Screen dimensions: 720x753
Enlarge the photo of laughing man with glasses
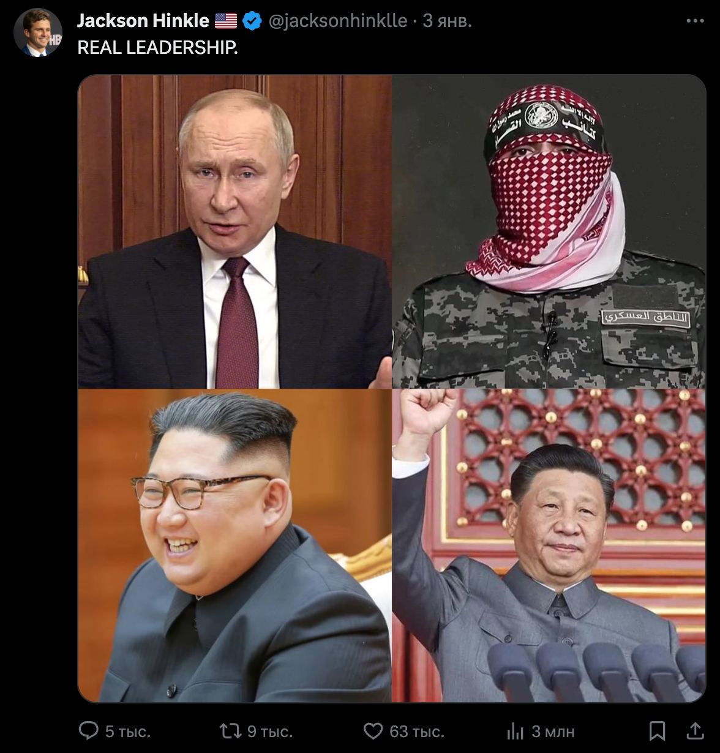pyautogui.click(x=234, y=545)
